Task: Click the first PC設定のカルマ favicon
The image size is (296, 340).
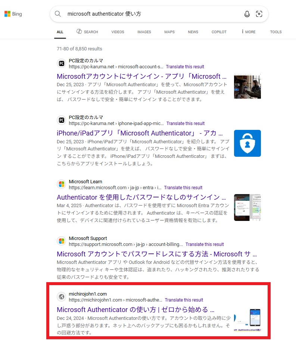Action: tap(62, 63)
